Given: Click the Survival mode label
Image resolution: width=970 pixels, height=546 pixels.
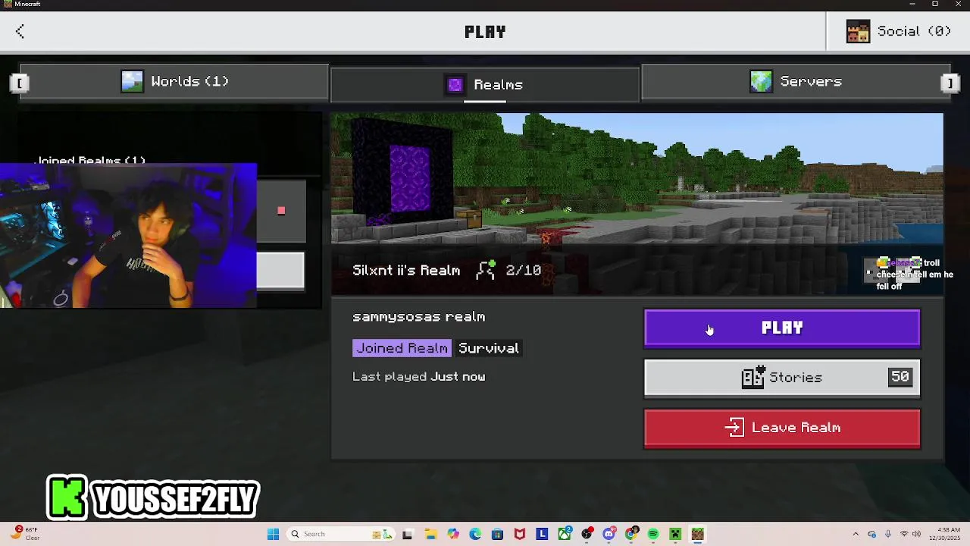Looking at the screenshot, I should point(489,348).
